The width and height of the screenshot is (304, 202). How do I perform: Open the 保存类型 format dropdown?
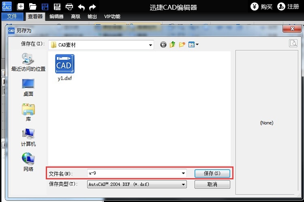point(137,184)
